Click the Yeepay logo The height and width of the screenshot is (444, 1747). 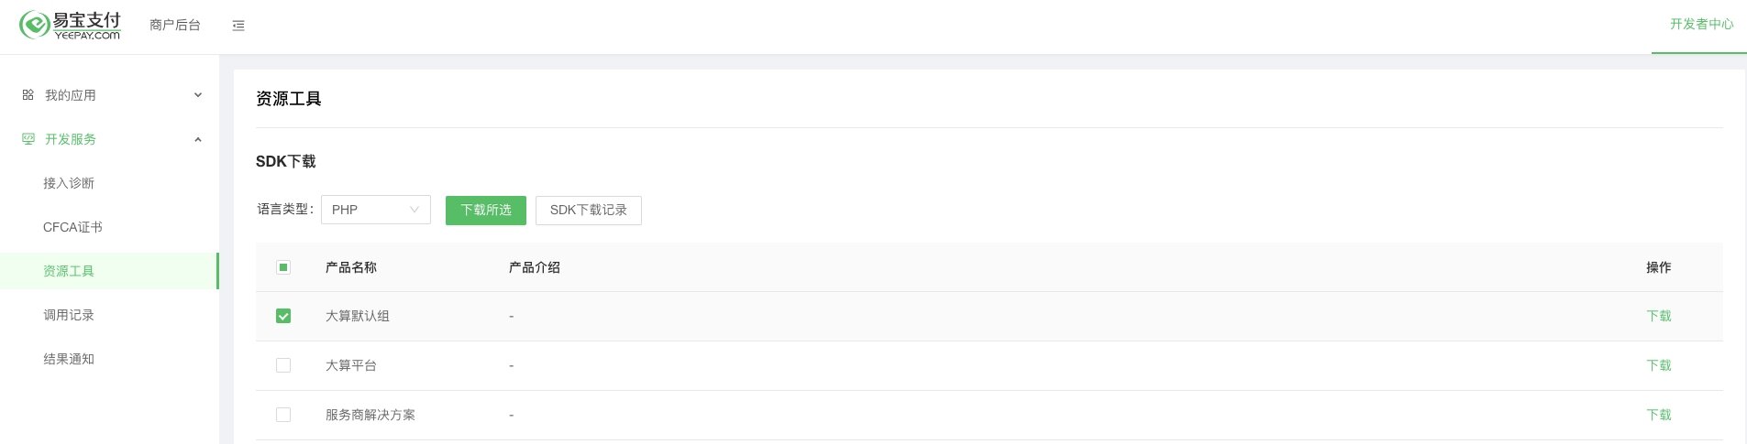click(71, 25)
